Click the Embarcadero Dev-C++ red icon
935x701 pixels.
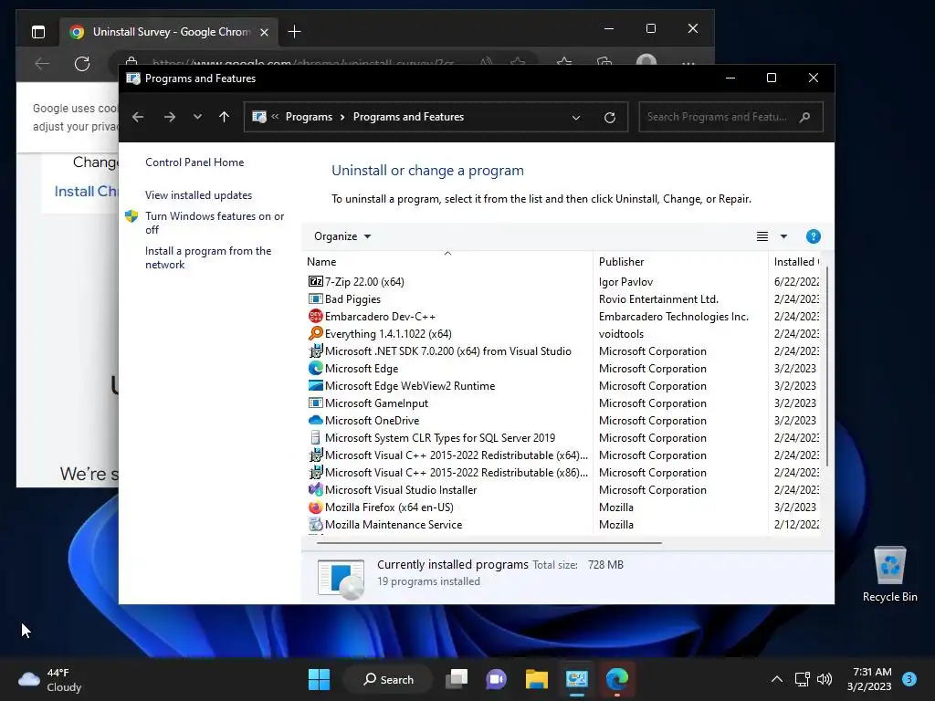click(315, 316)
